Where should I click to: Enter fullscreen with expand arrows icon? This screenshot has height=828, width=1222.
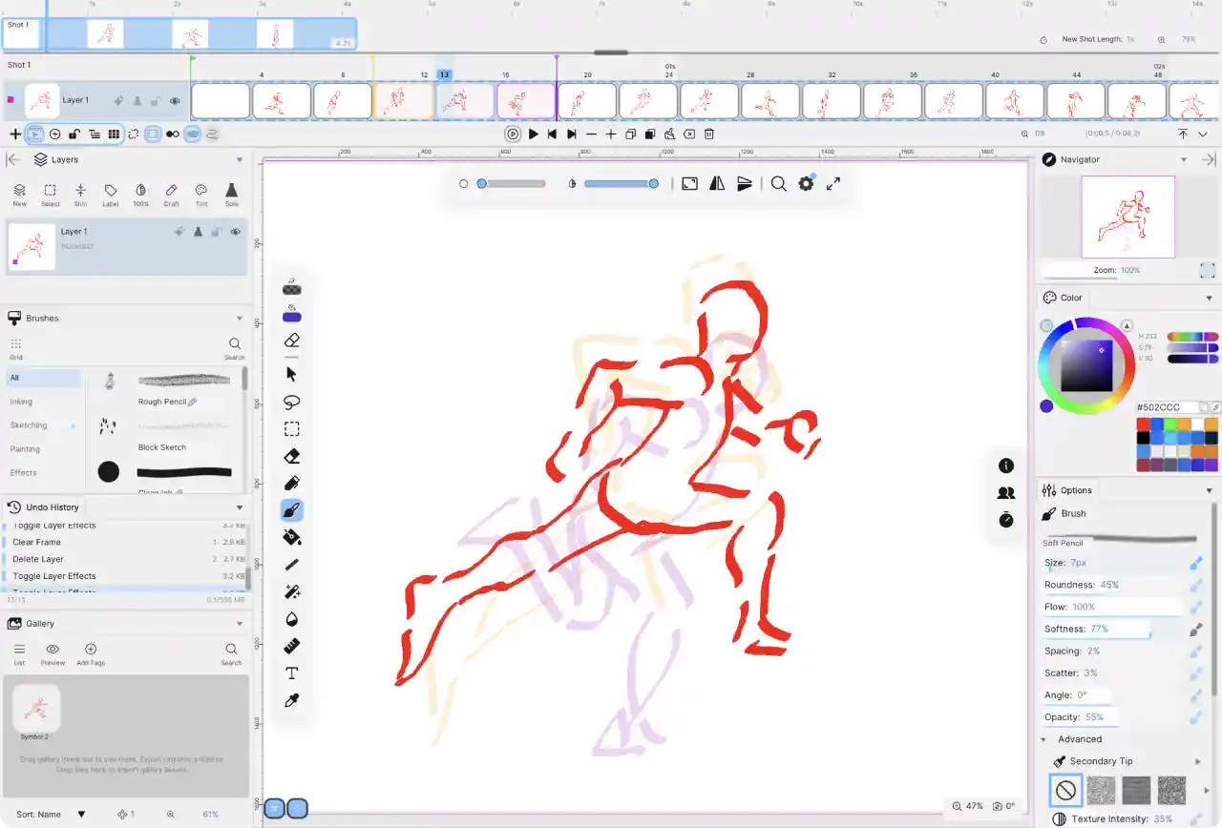(x=833, y=183)
